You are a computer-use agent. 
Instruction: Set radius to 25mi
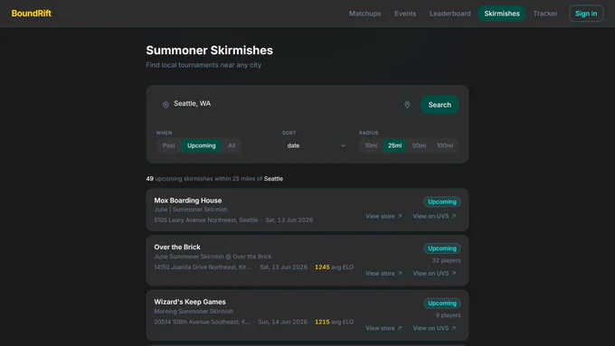(x=394, y=145)
